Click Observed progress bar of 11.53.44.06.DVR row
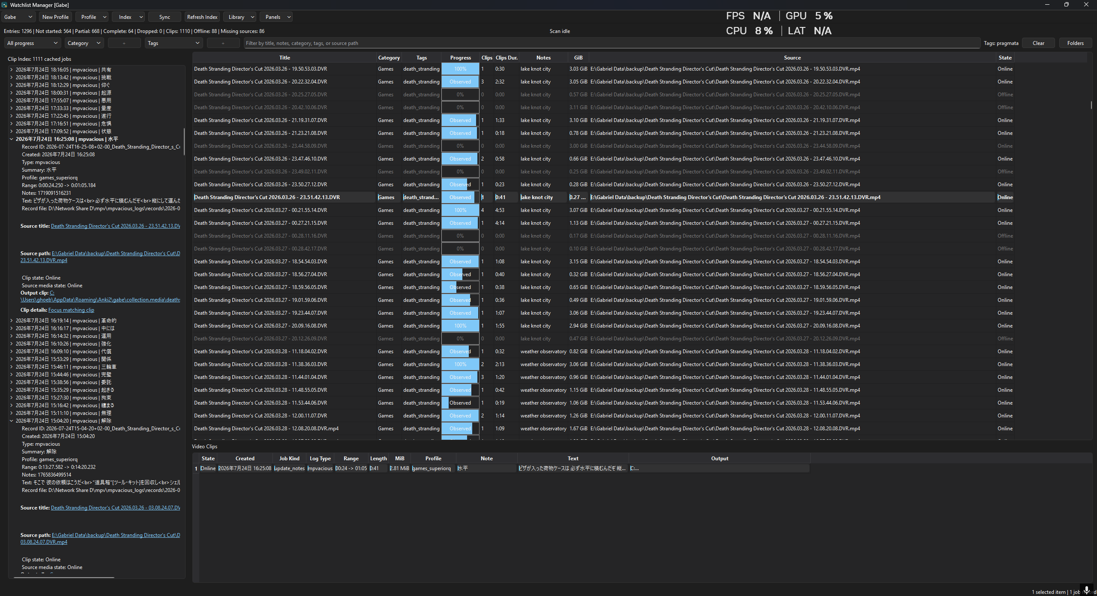The image size is (1097, 596). click(460, 403)
